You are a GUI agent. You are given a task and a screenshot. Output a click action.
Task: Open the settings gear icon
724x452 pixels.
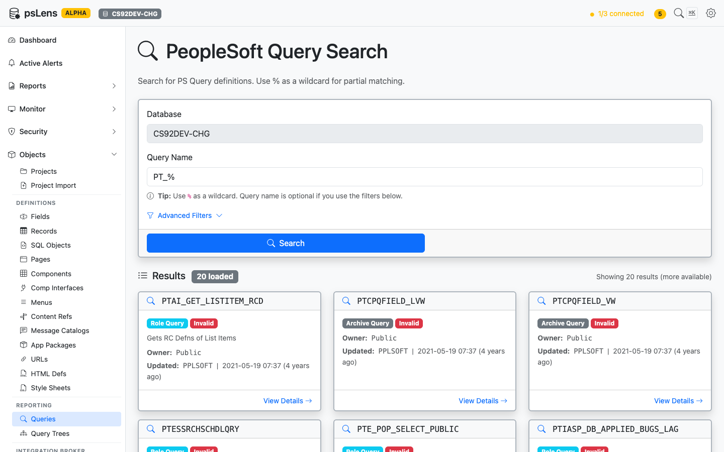coord(711,13)
